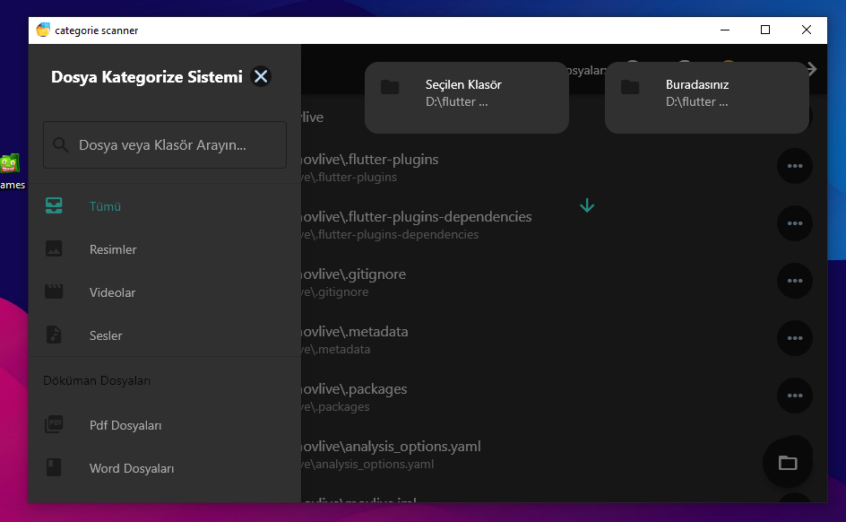Open the Tümü category
The height and width of the screenshot is (522, 846).
[165, 206]
